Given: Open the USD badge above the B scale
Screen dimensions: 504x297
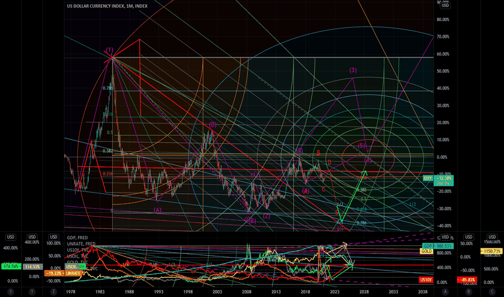Looking at the screenshot, I should pyautogui.click(x=469, y=237).
